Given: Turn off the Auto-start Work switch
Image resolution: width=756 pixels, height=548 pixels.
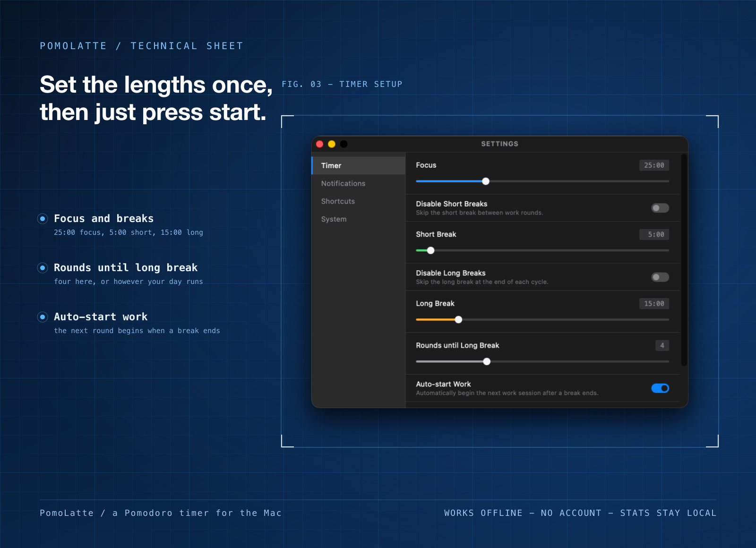Looking at the screenshot, I should click(660, 388).
